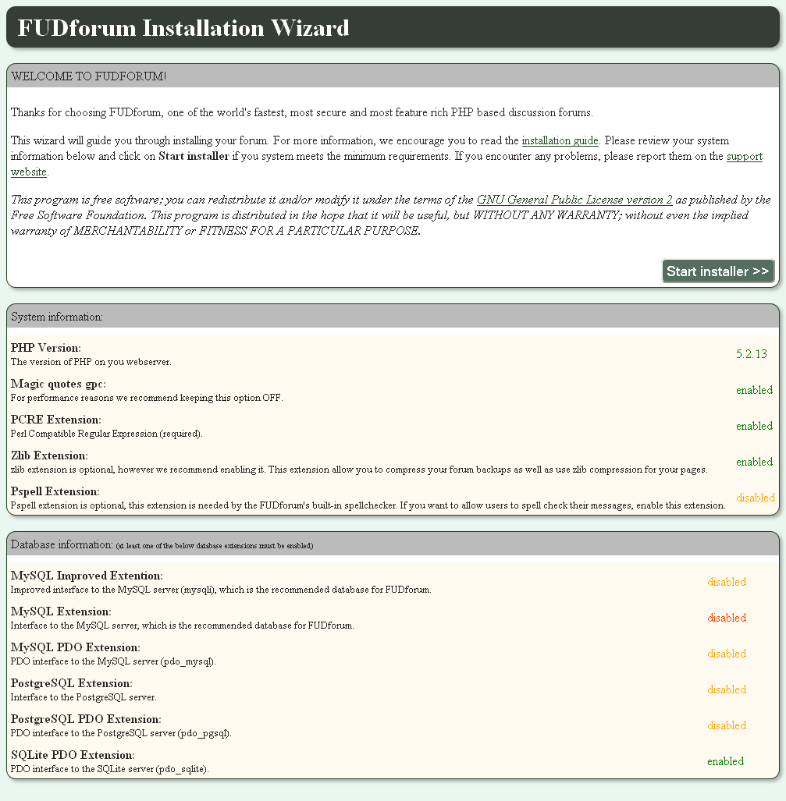Select the PCRE Extension label
Image resolution: width=786 pixels, height=801 pixels.
click(x=55, y=420)
